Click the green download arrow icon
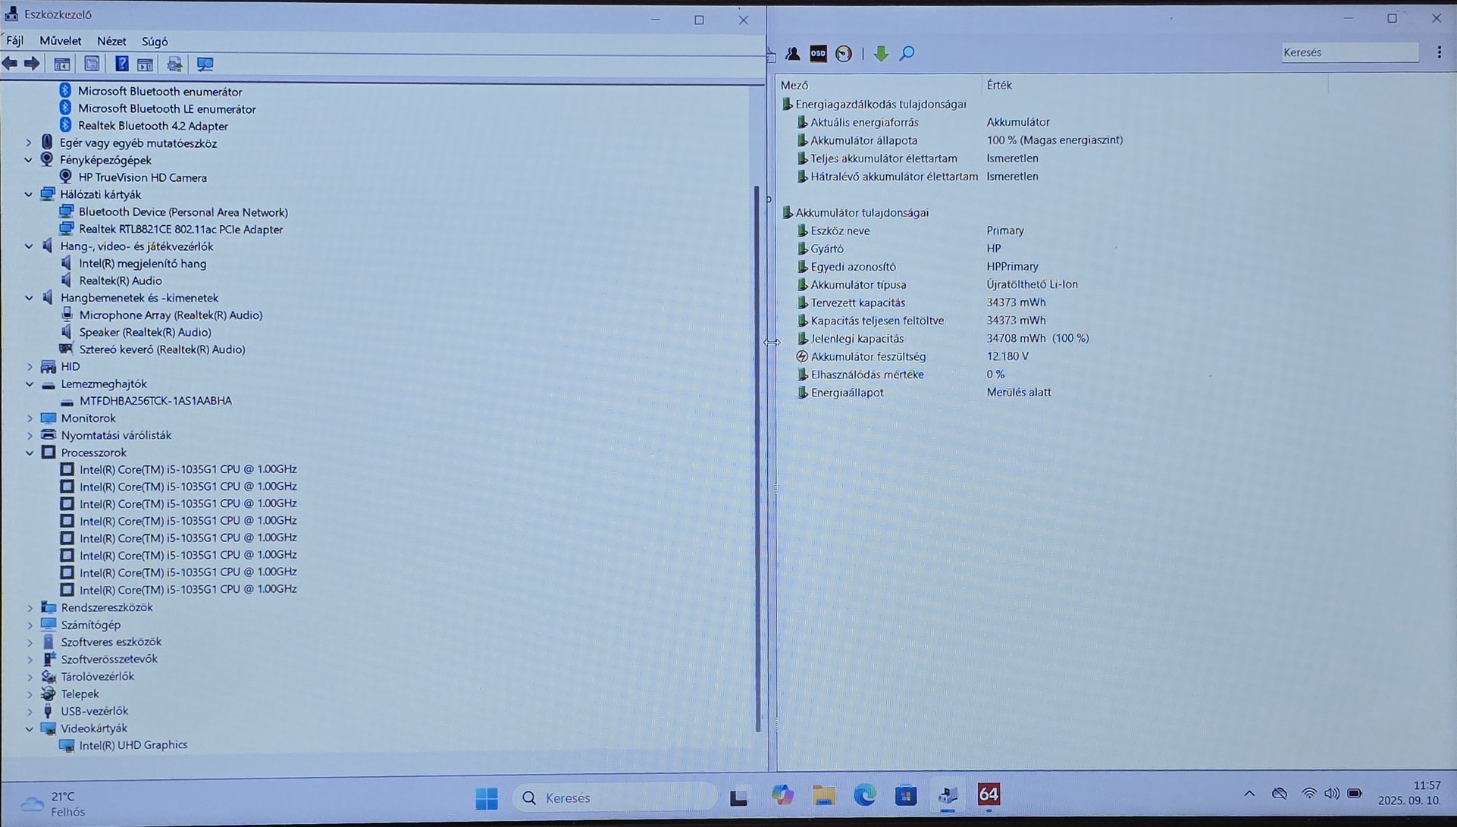 880,53
